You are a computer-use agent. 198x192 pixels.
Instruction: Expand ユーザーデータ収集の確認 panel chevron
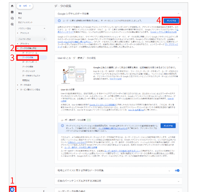pos(178,191)
